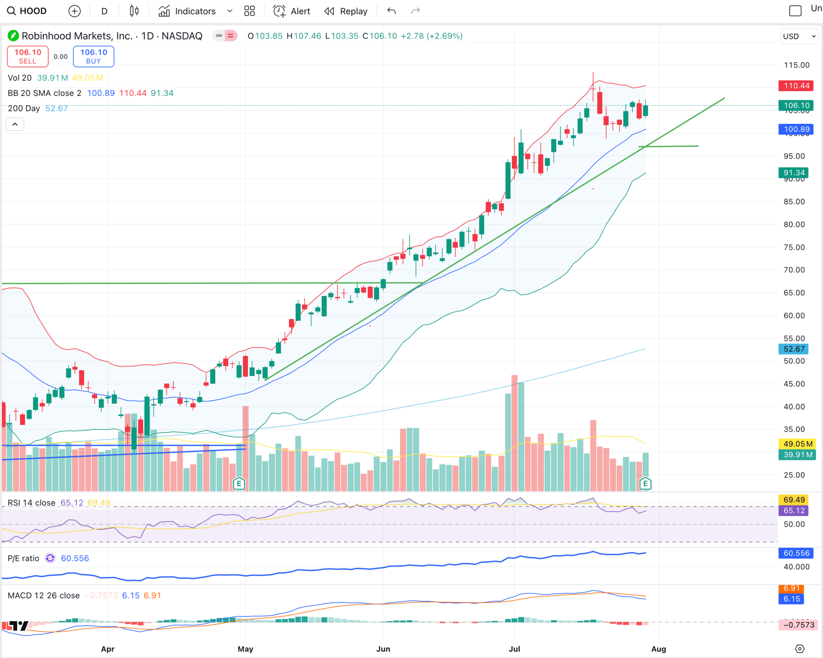Open the USD currency dropdown
This screenshot has height=658, width=823.
[x=799, y=36]
